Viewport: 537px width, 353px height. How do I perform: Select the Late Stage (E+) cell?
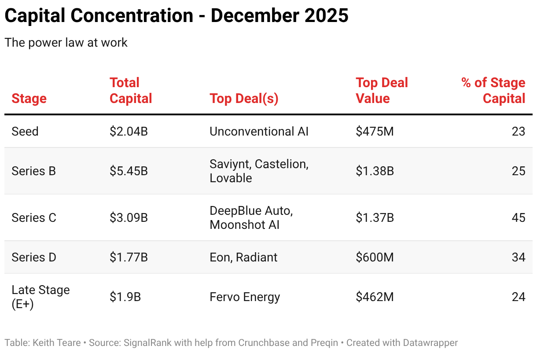(40, 297)
